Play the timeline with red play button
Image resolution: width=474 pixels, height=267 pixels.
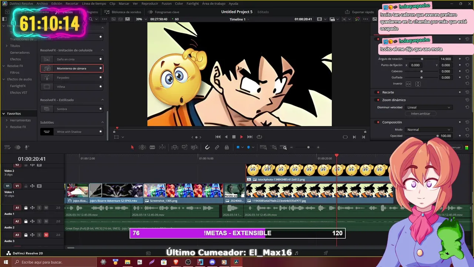pos(241,137)
